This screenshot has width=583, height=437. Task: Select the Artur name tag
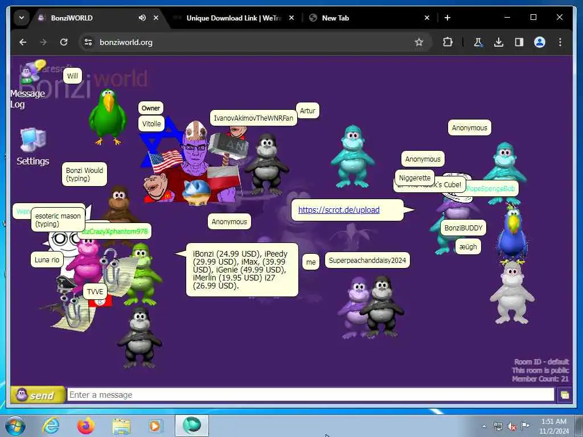click(307, 111)
